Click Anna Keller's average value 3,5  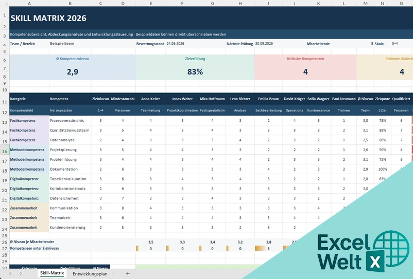tap(151, 242)
